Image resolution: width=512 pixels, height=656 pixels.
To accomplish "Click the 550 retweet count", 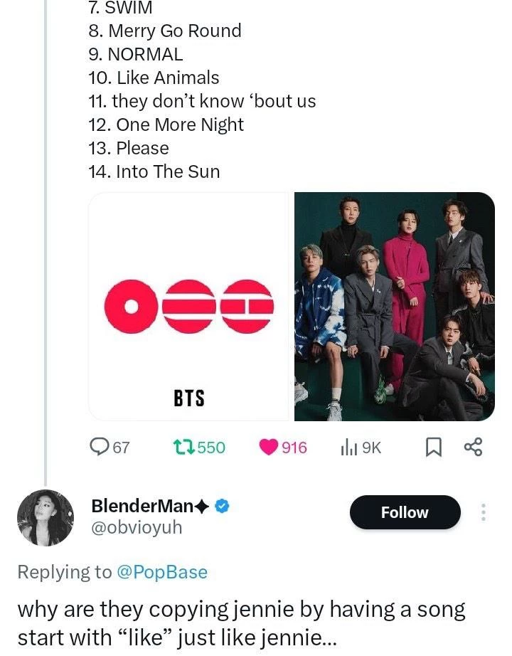I will coord(211,448).
